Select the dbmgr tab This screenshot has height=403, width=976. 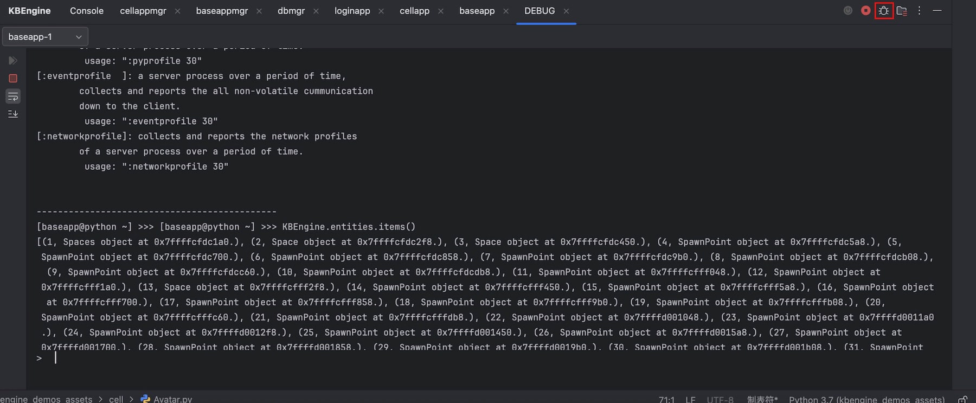coord(291,11)
